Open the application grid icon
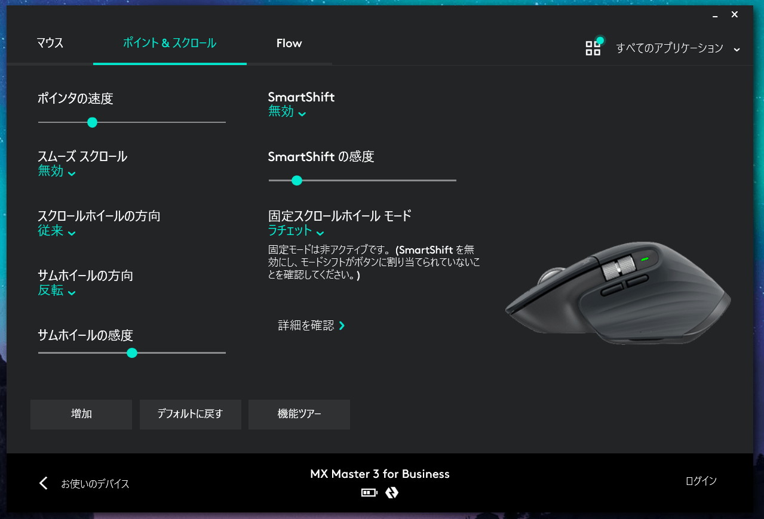This screenshot has height=519, width=764. (593, 48)
